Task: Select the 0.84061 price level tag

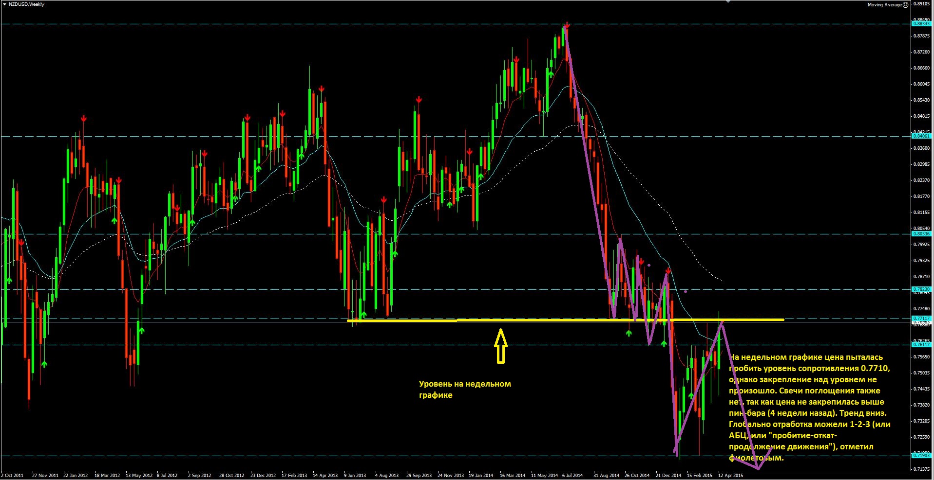Action: 921,136
